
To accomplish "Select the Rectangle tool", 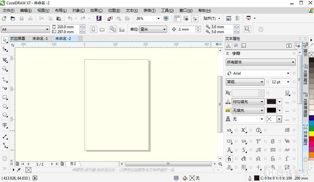I will point(5,98).
